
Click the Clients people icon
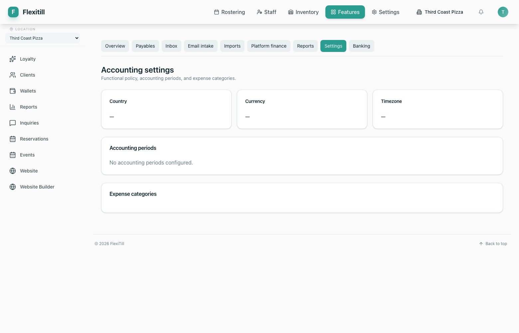(13, 75)
